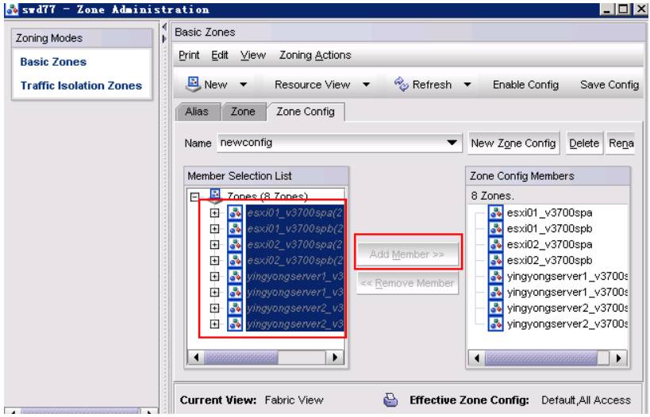650x417 pixels.
Task: Click the Save Config toolbar button
Action: [610, 85]
